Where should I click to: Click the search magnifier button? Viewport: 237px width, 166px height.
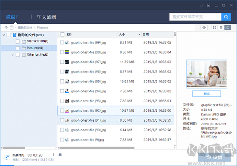pyautogui.click(x=226, y=17)
